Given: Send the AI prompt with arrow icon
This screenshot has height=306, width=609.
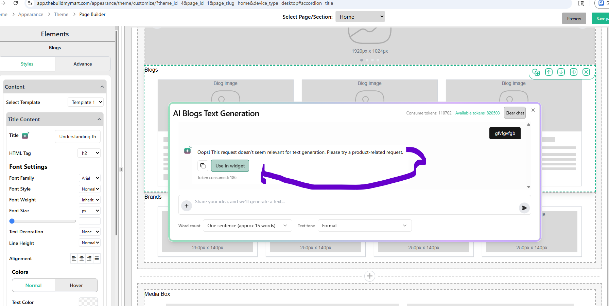Looking at the screenshot, I should (x=524, y=208).
